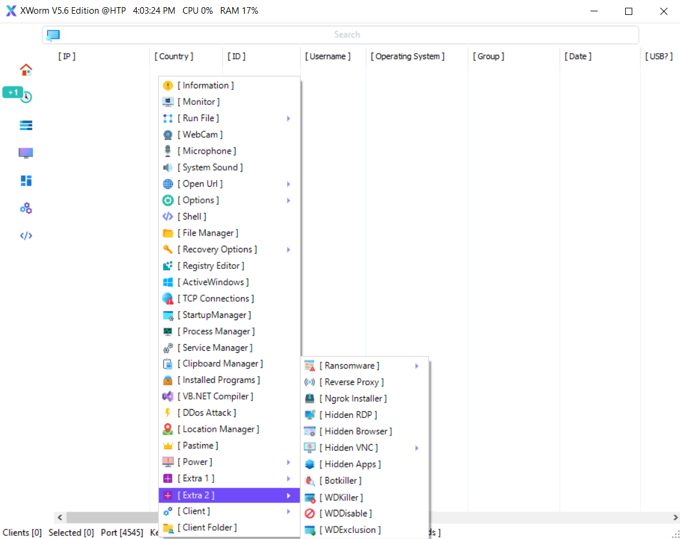Choose the Monitor menu entry
The width and height of the screenshot is (680, 539).
[230, 102]
